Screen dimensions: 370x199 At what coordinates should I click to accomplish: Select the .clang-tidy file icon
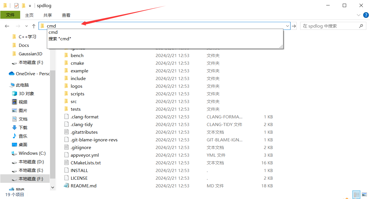coord(66,124)
